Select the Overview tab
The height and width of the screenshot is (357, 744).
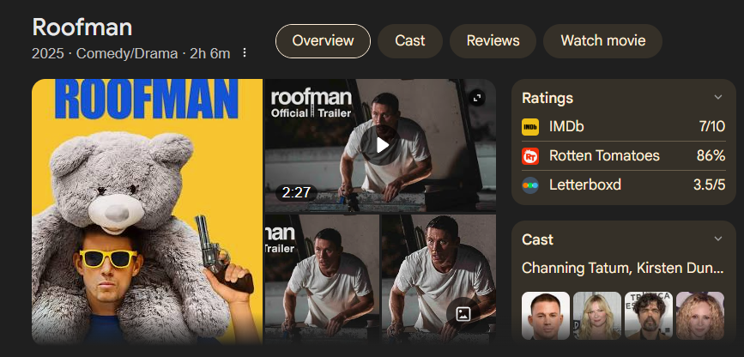coord(323,41)
